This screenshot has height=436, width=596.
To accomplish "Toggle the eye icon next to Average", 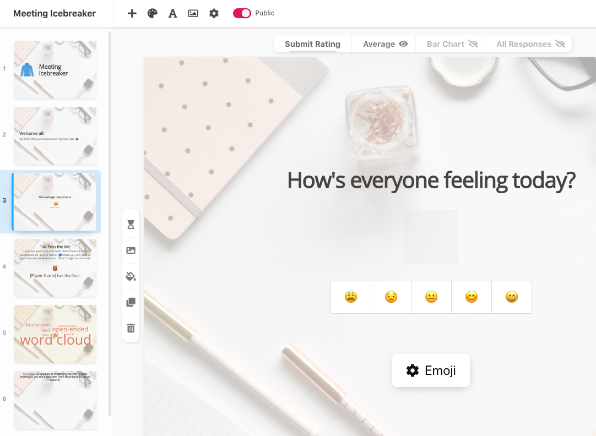I will point(403,44).
